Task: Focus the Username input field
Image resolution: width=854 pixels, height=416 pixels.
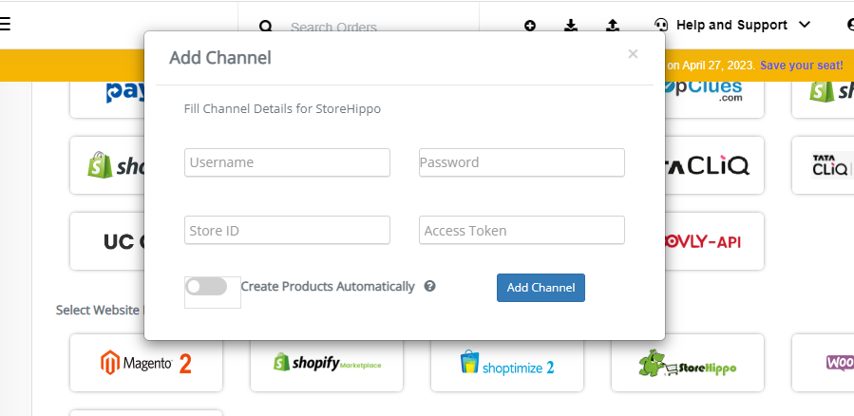Action: 287,162
